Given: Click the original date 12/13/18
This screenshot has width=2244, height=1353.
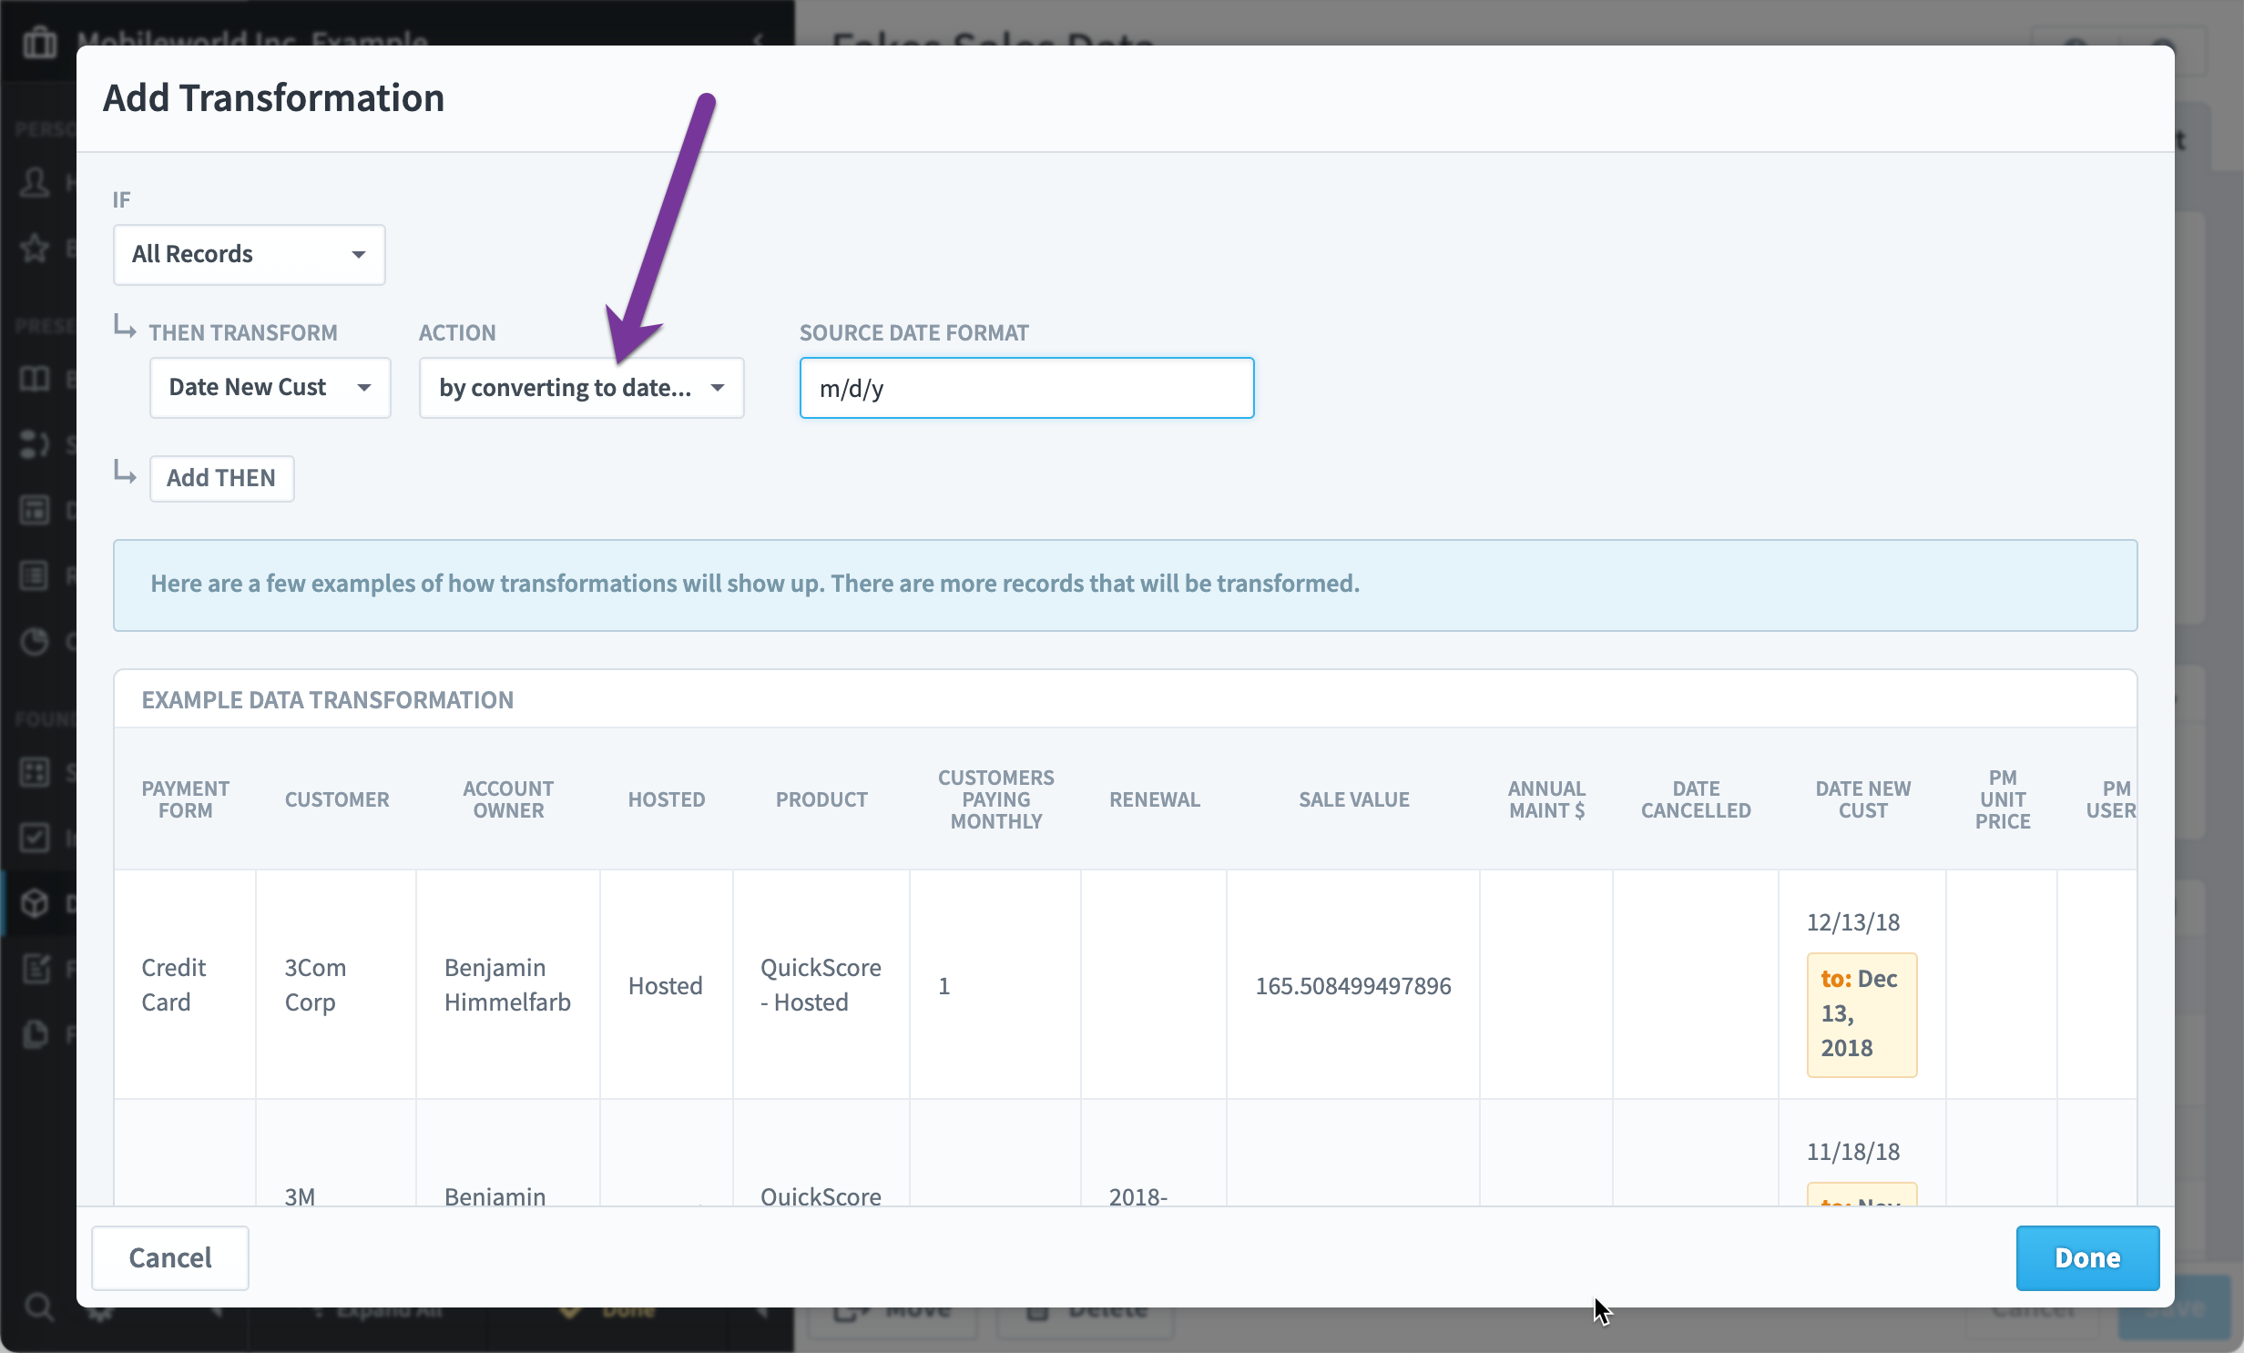Looking at the screenshot, I should pos(1853,922).
